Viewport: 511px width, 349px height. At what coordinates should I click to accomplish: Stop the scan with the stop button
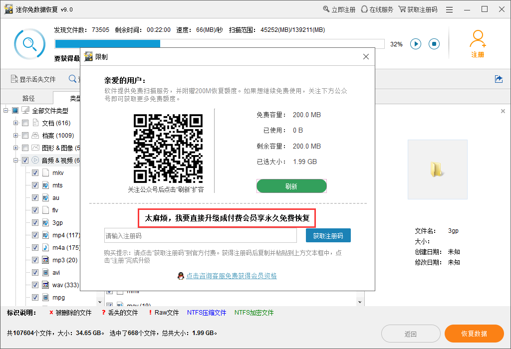click(434, 44)
